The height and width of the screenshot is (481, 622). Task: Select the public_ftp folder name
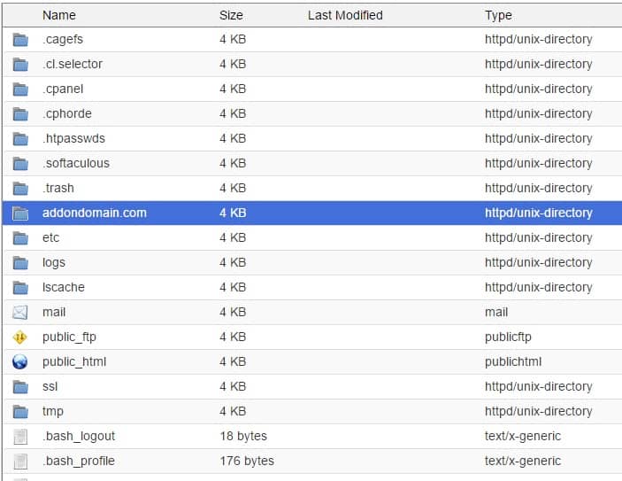click(x=69, y=337)
